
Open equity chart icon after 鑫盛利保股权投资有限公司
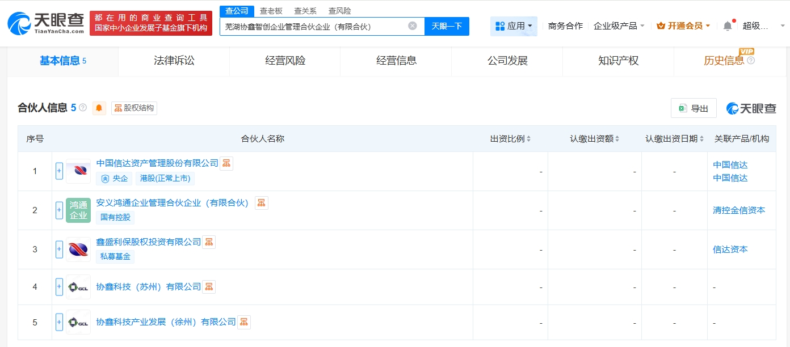(x=209, y=241)
